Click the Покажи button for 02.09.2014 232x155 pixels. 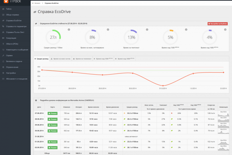coord(53,148)
